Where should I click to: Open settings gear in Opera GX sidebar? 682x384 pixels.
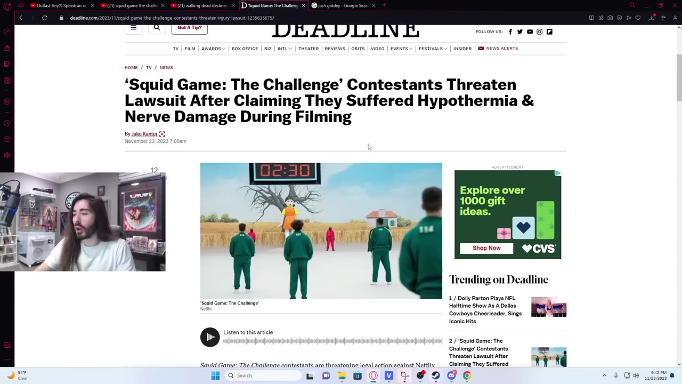click(7, 155)
